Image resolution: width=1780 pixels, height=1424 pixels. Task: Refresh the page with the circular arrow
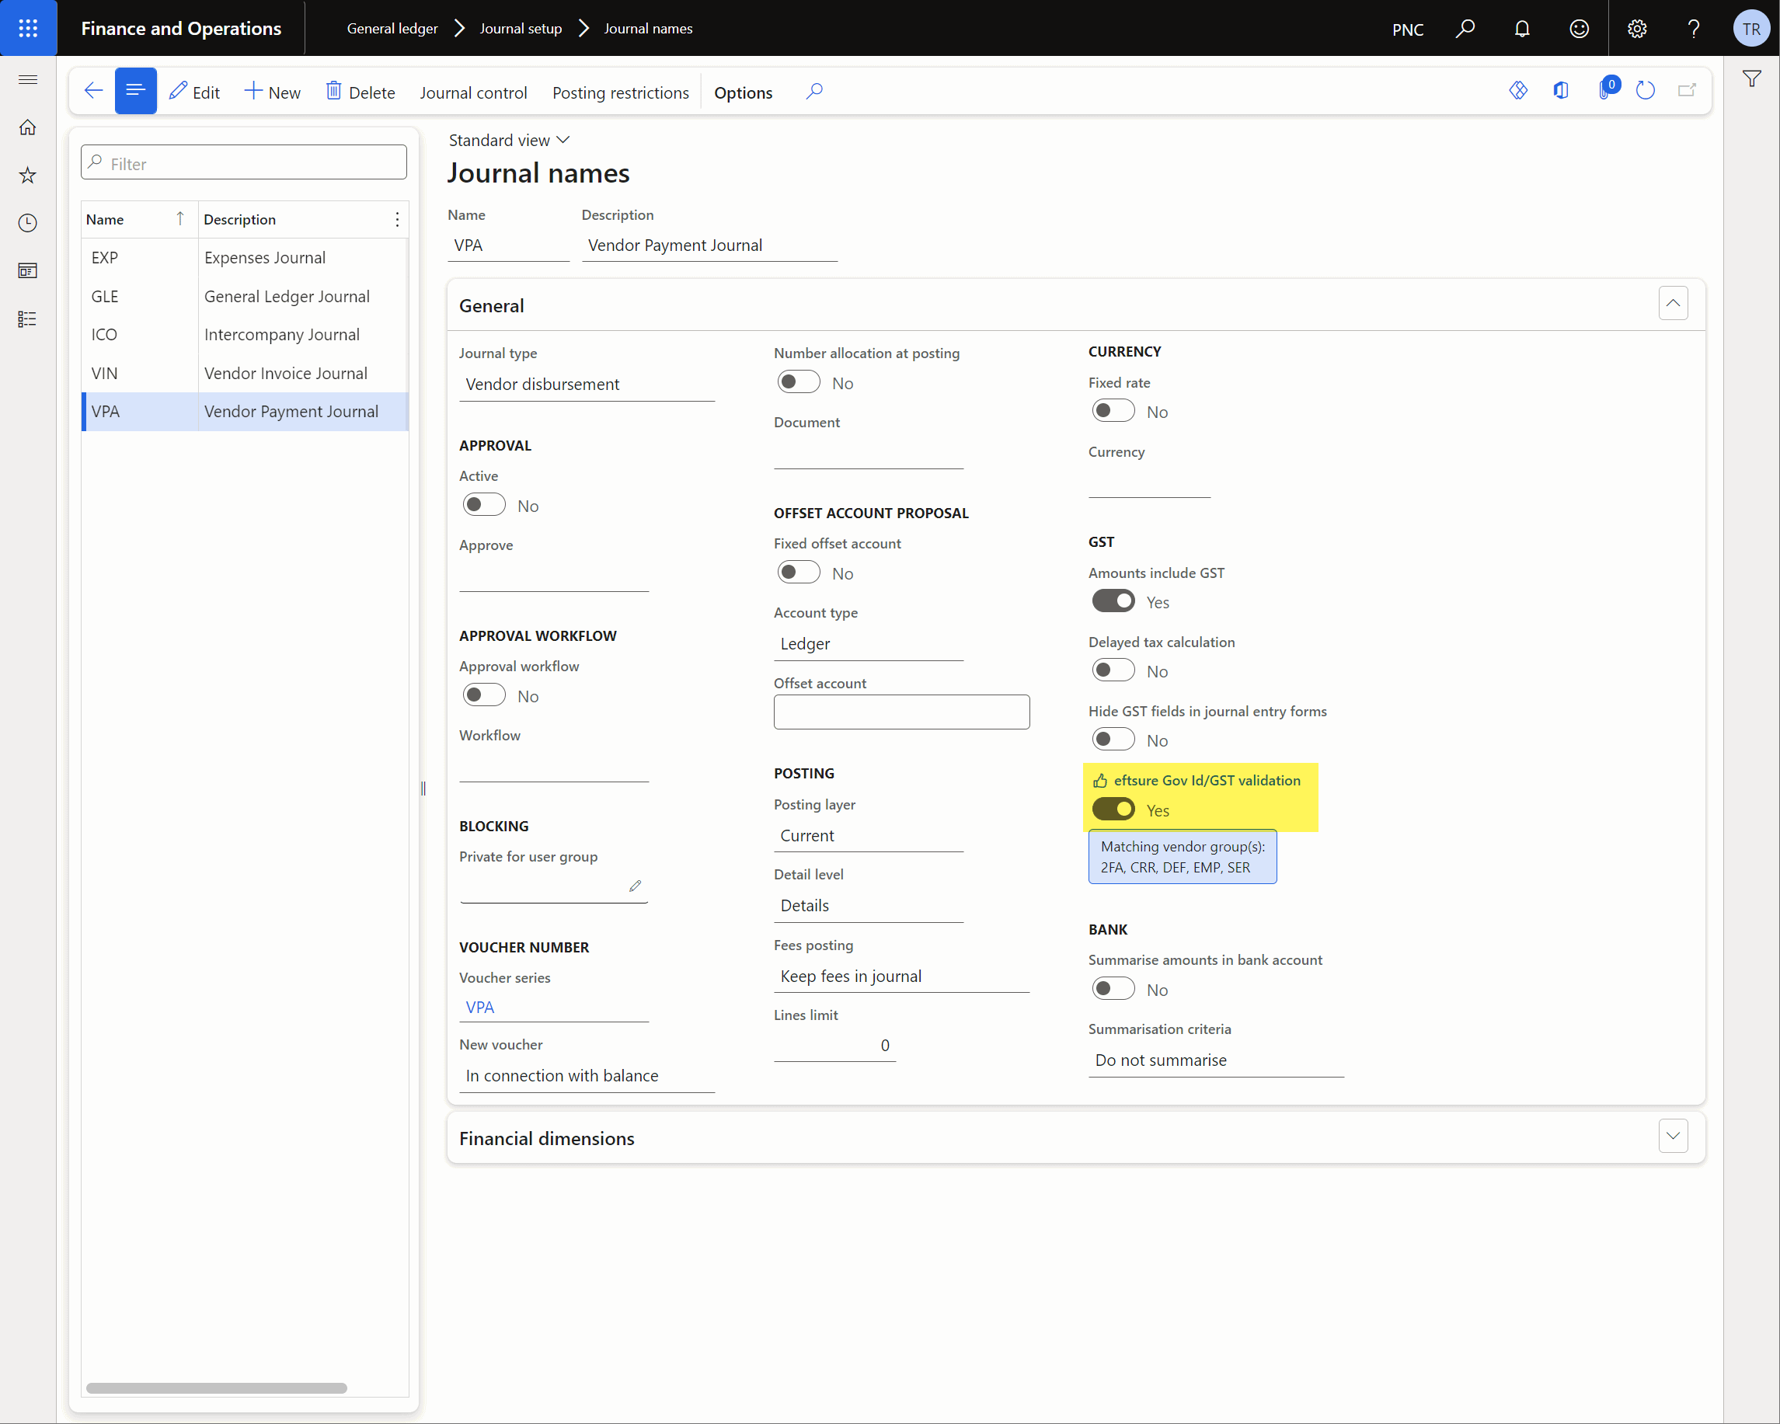tap(1646, 91)
